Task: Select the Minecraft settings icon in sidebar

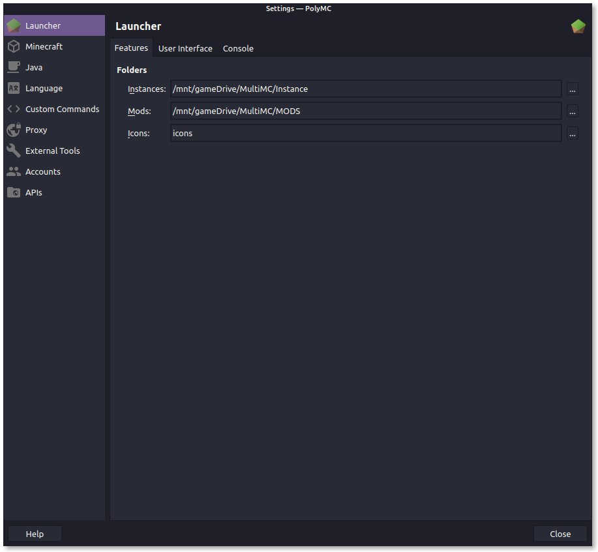Action: (14, 46)
